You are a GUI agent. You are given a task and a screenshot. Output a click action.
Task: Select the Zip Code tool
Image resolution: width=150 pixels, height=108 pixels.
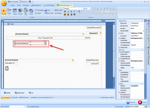point(58,10)
